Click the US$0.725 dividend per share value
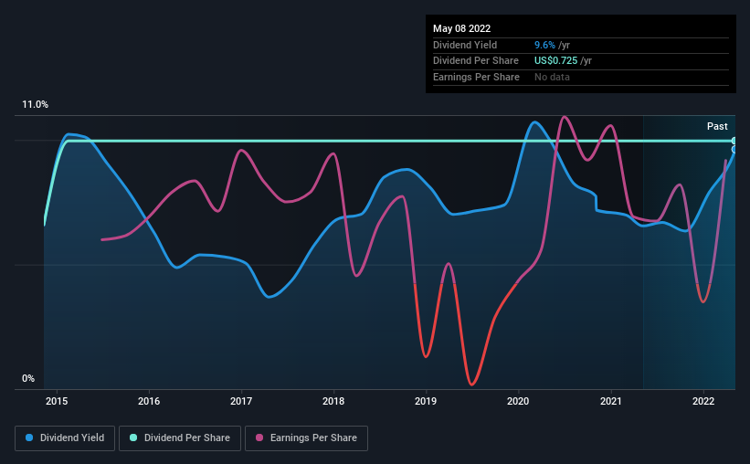This screenshot has height=464, width=750. (555, 61)
